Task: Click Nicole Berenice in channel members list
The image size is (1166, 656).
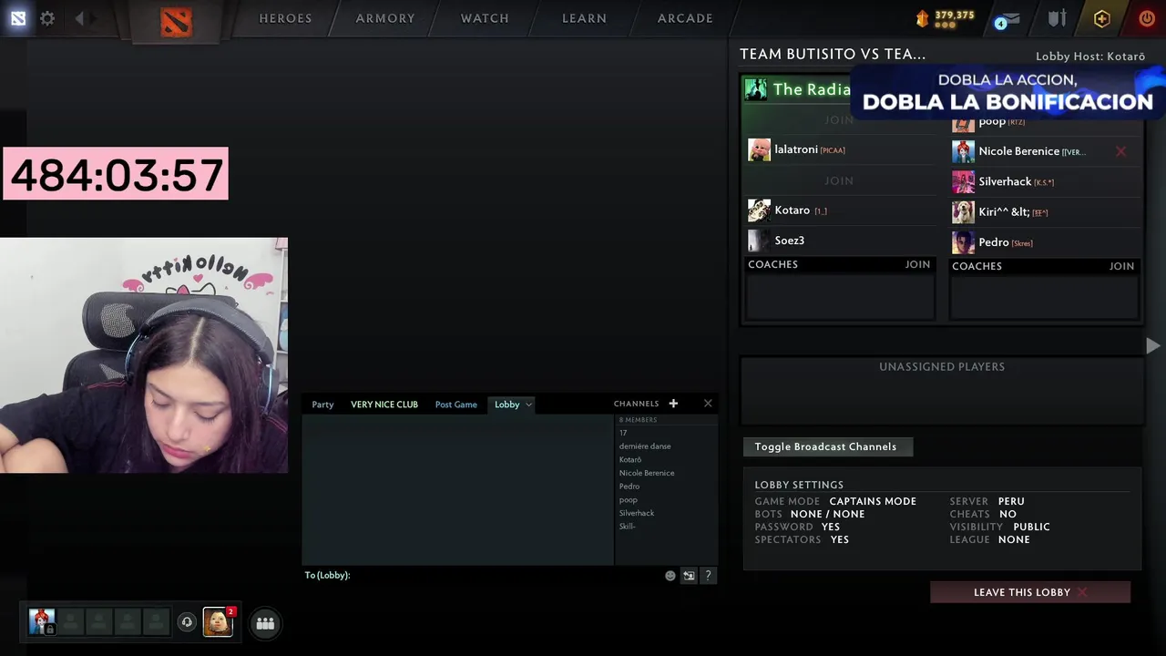Action: point(647,473)
